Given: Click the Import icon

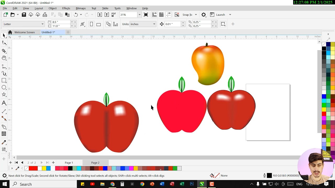Looking at the screenshot, I should coord(100,15).
